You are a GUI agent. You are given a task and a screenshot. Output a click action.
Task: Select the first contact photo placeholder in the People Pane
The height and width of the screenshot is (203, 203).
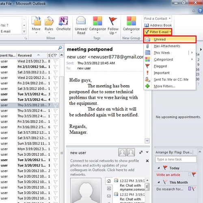122,152
